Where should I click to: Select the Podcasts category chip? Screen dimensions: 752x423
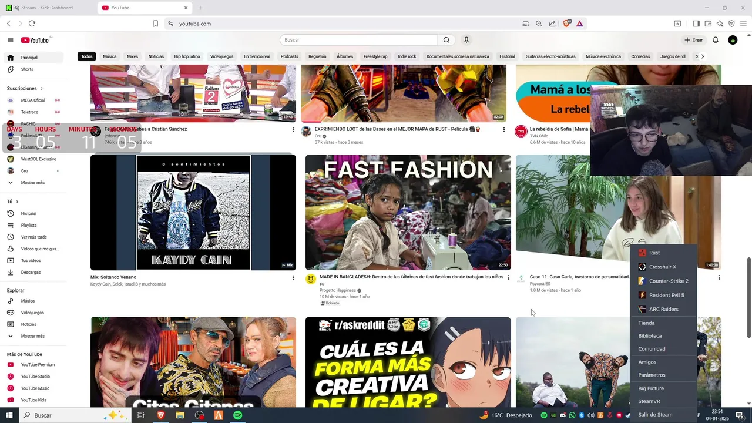(x=290, y=56)
